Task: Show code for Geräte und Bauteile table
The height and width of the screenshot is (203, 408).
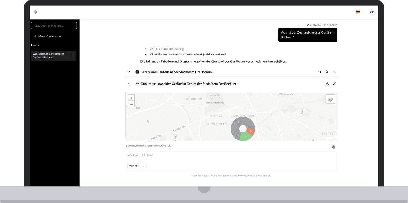Action: pos(319,72)
